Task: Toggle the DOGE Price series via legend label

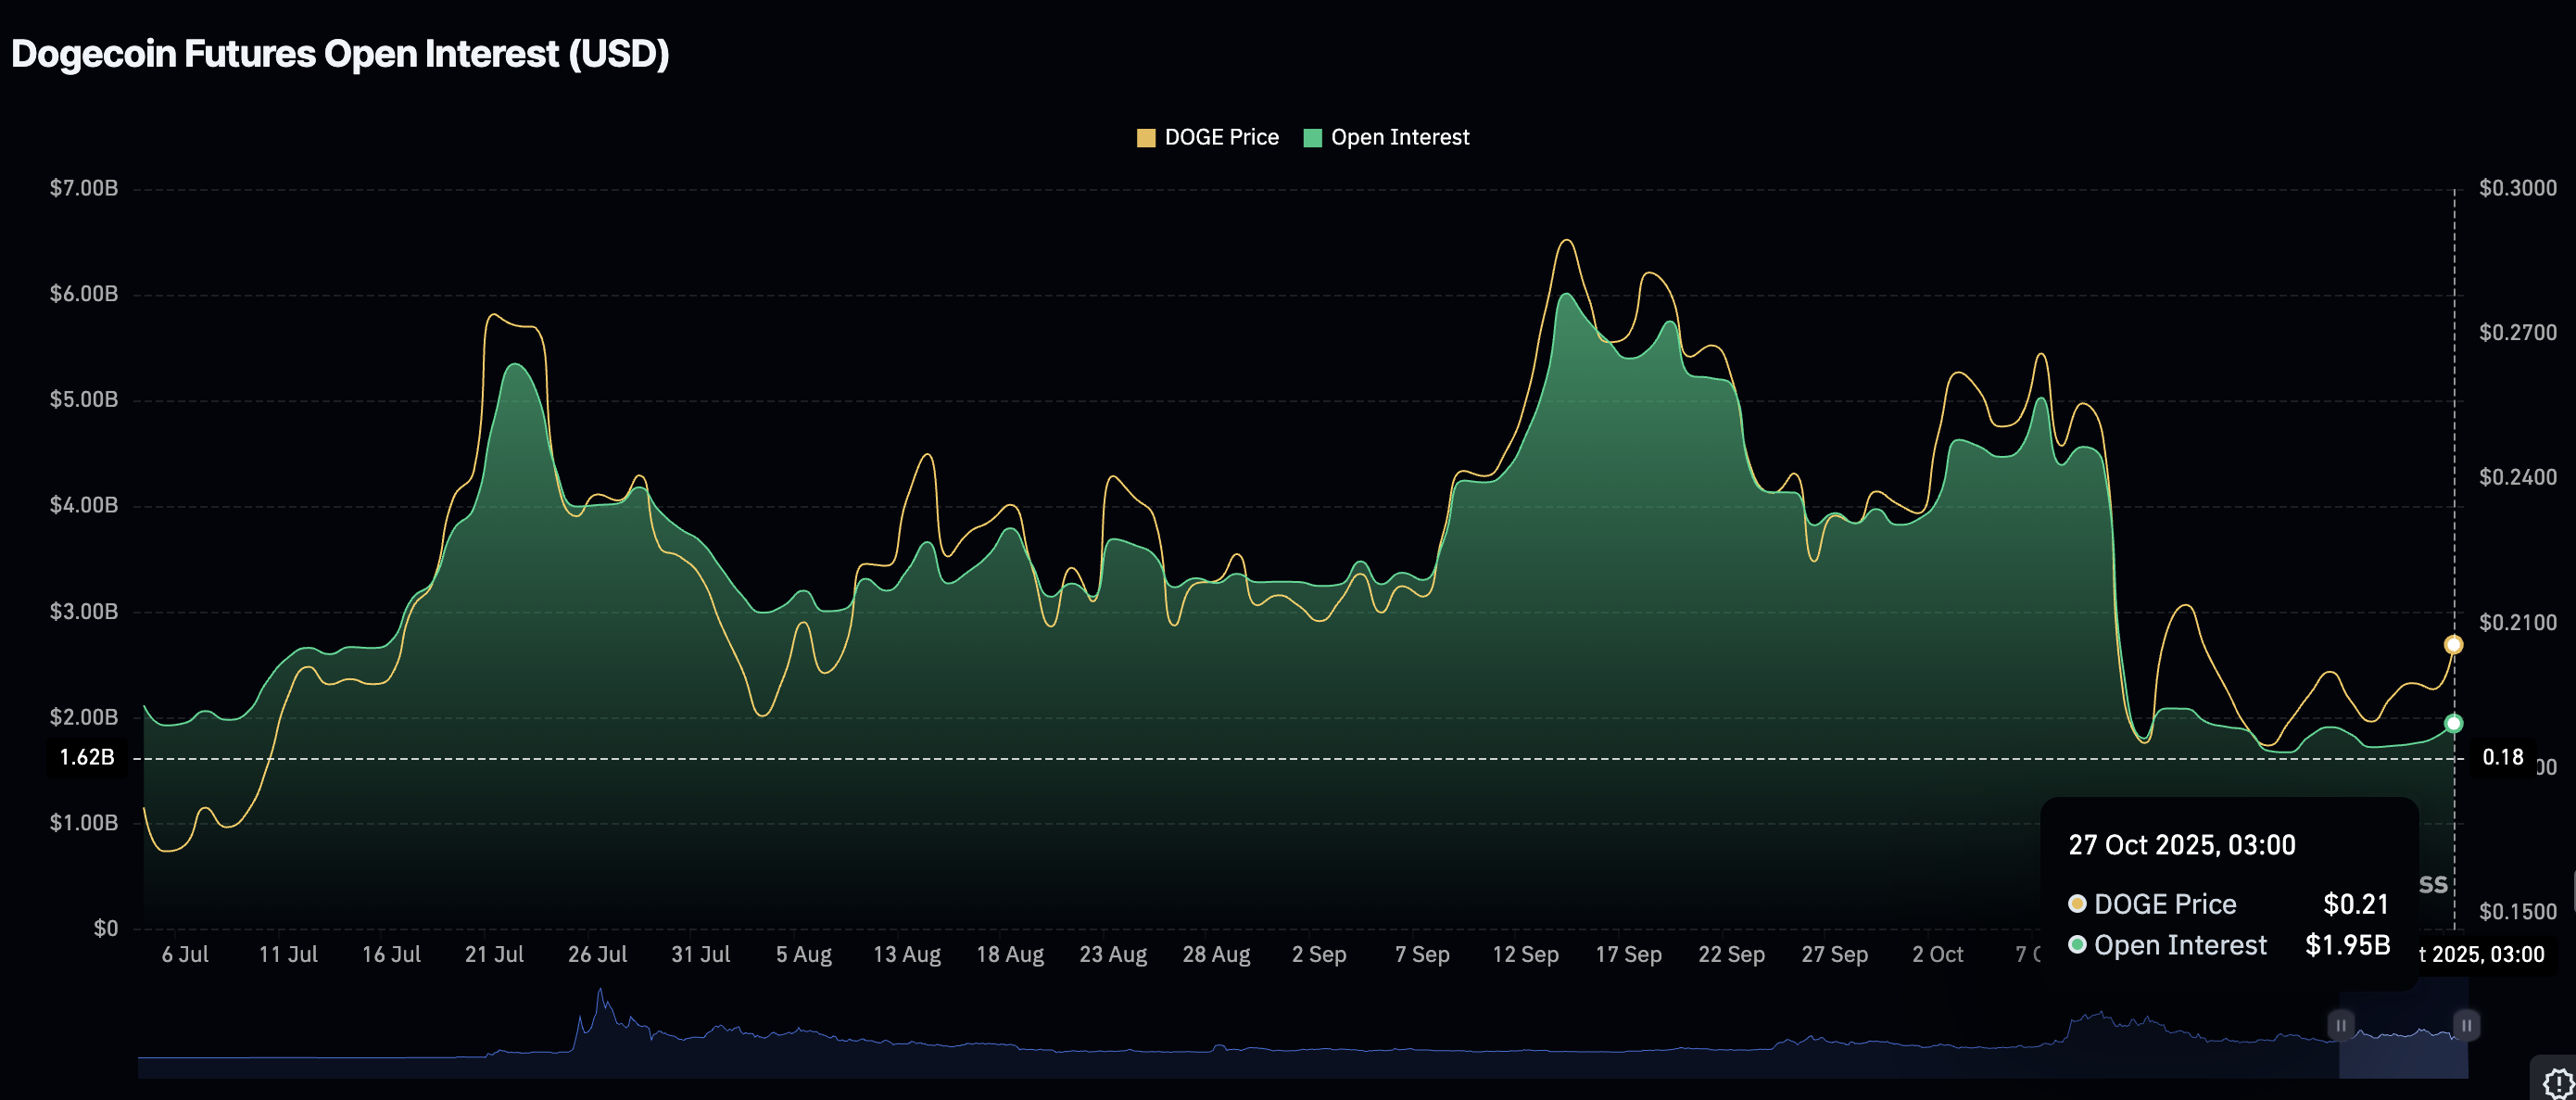Action: (1221, 138)
